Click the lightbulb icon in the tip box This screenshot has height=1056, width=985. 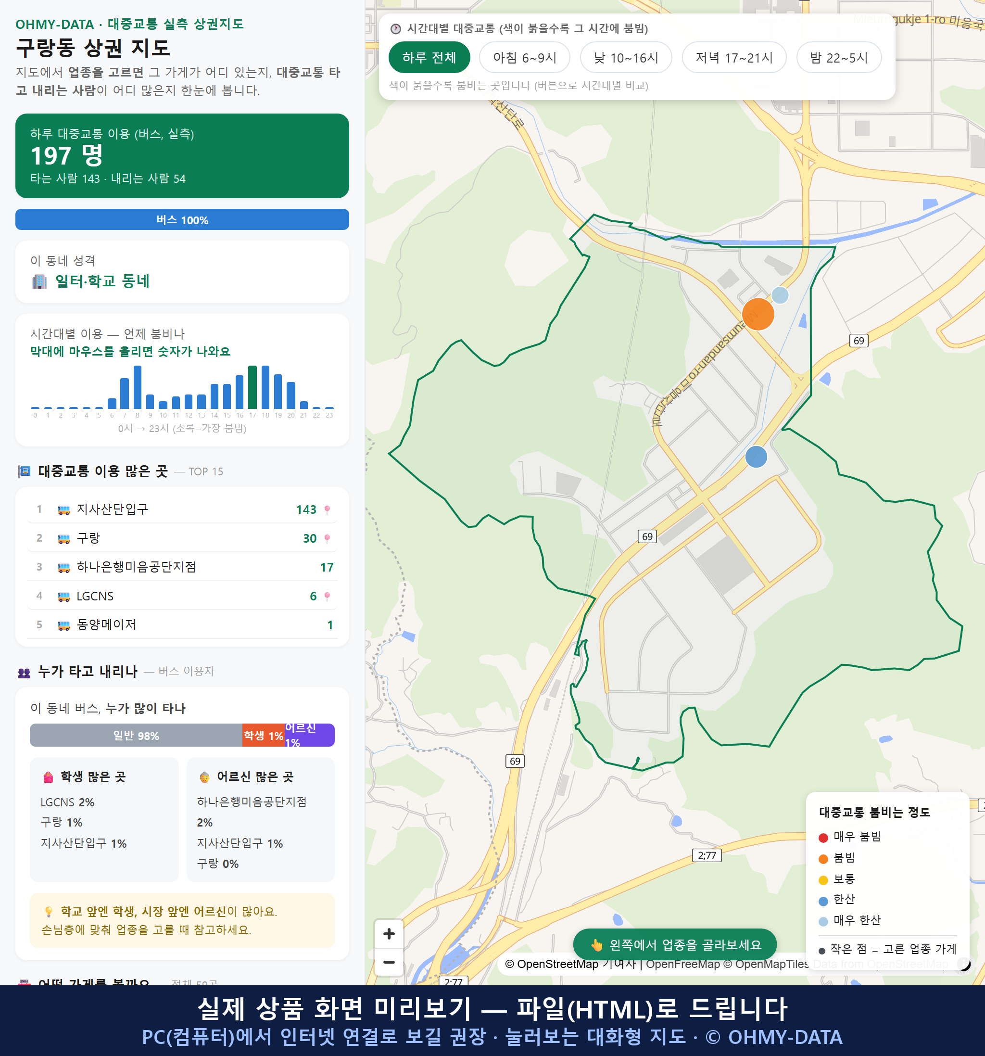pyautogui.click(x=48, y=912)
